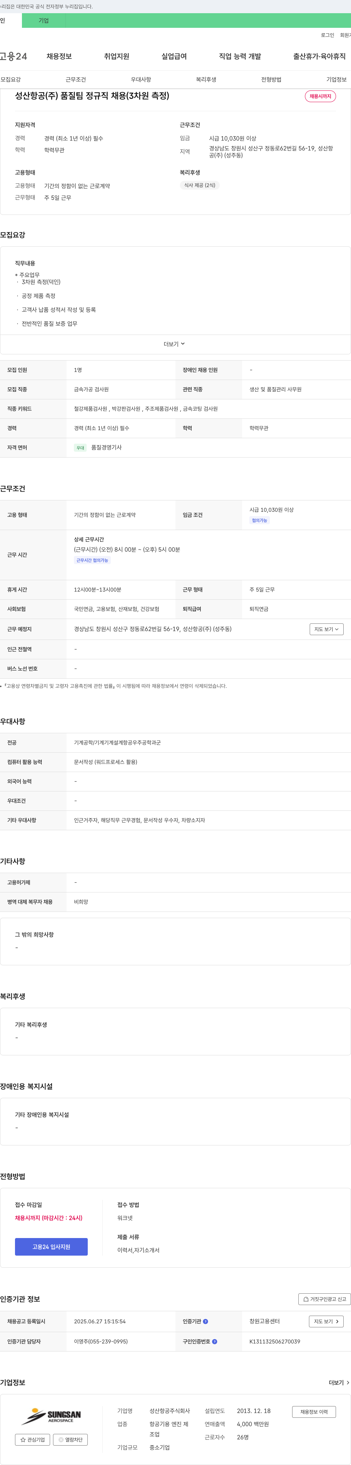
Task: Jump to 전형방법 section tab
Action: [271, 80]
